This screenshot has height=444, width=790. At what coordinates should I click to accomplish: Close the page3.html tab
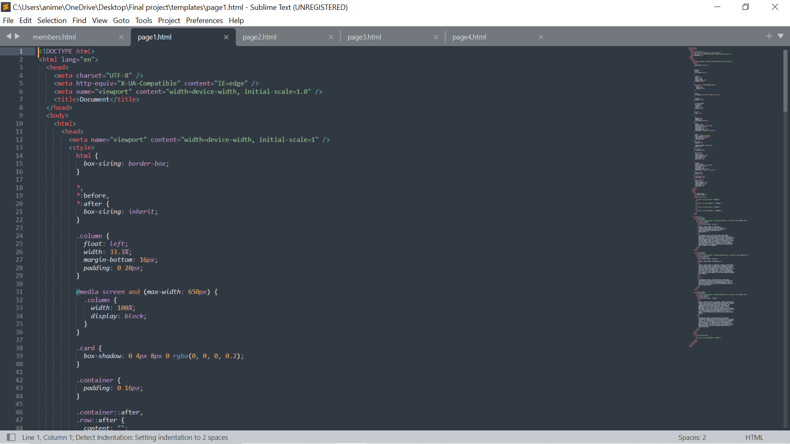(436, 37)
